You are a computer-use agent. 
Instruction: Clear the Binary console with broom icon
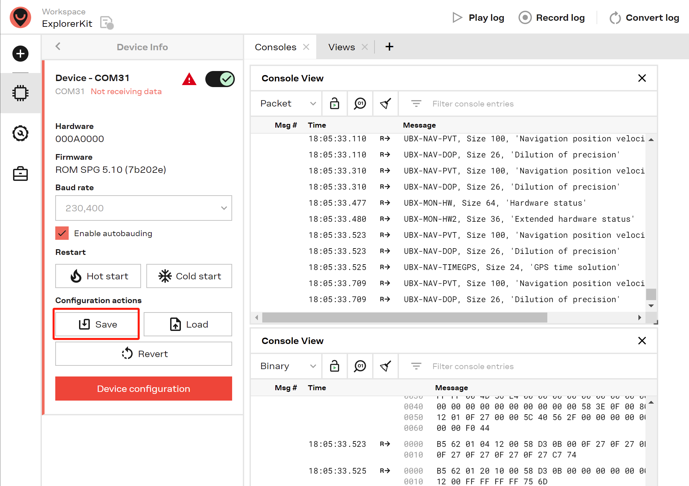[386, 366]
